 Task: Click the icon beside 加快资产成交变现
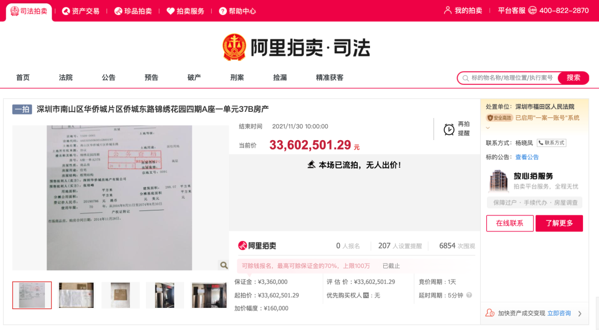pos(490,313)
